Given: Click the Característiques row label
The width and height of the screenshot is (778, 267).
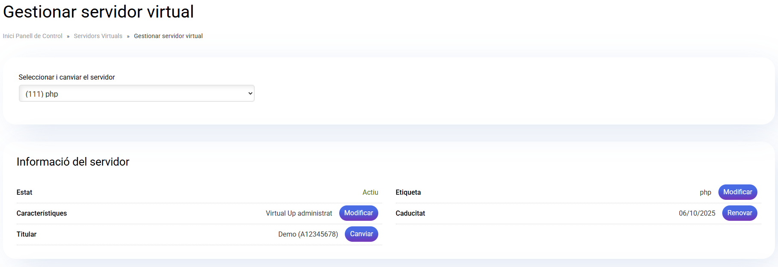Looking at the screenshot, I should pyautogui.click(x=42, y=214).
